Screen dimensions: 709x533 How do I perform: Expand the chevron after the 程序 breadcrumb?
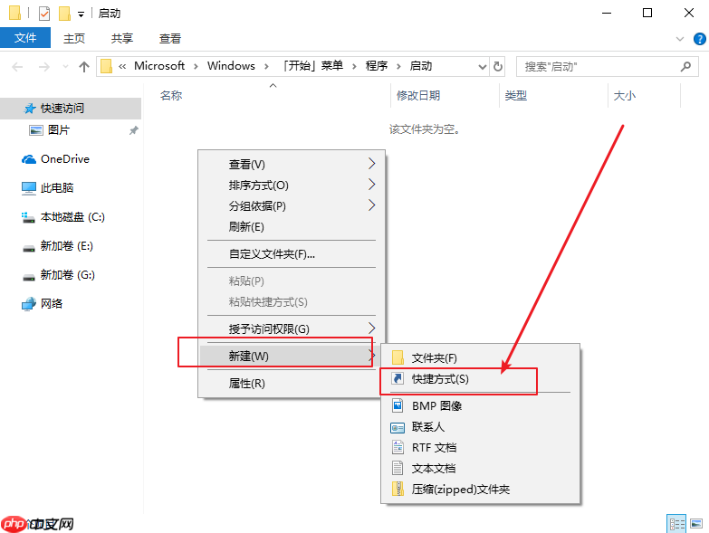point(398,66)
